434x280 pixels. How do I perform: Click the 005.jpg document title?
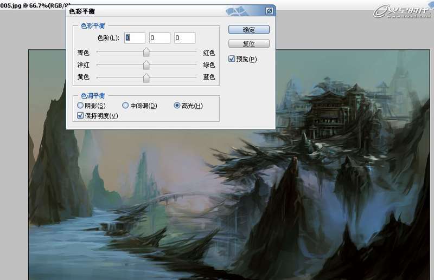[x=33, y=4]
